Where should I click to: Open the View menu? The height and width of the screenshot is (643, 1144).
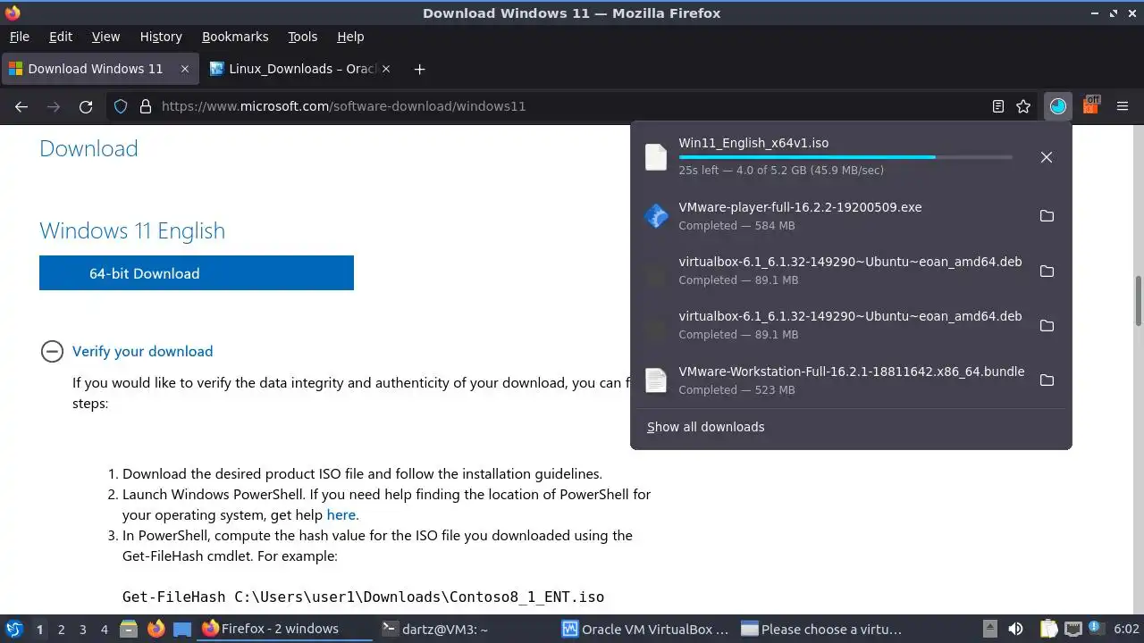tap(105, 37)
